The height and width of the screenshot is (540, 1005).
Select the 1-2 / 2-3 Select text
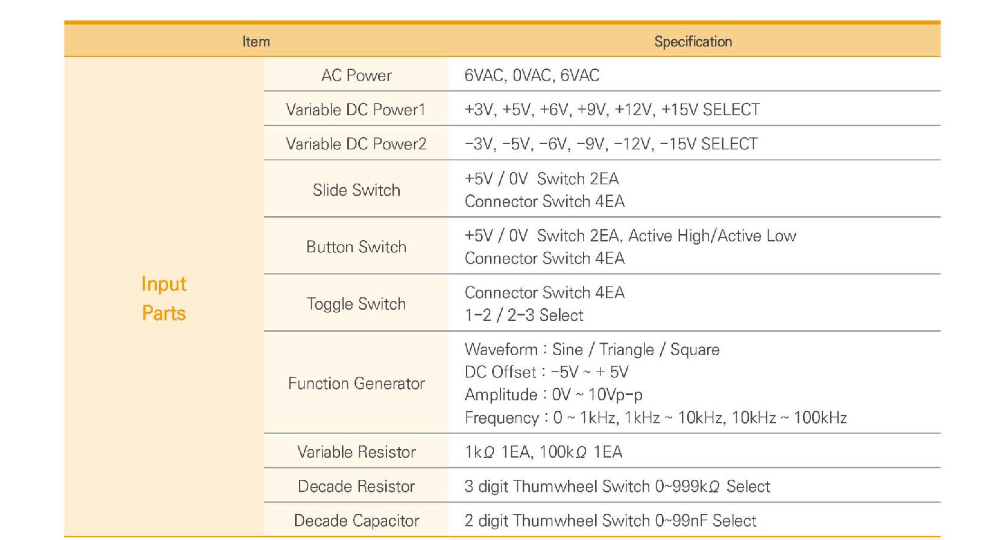[x=524, y=315]
